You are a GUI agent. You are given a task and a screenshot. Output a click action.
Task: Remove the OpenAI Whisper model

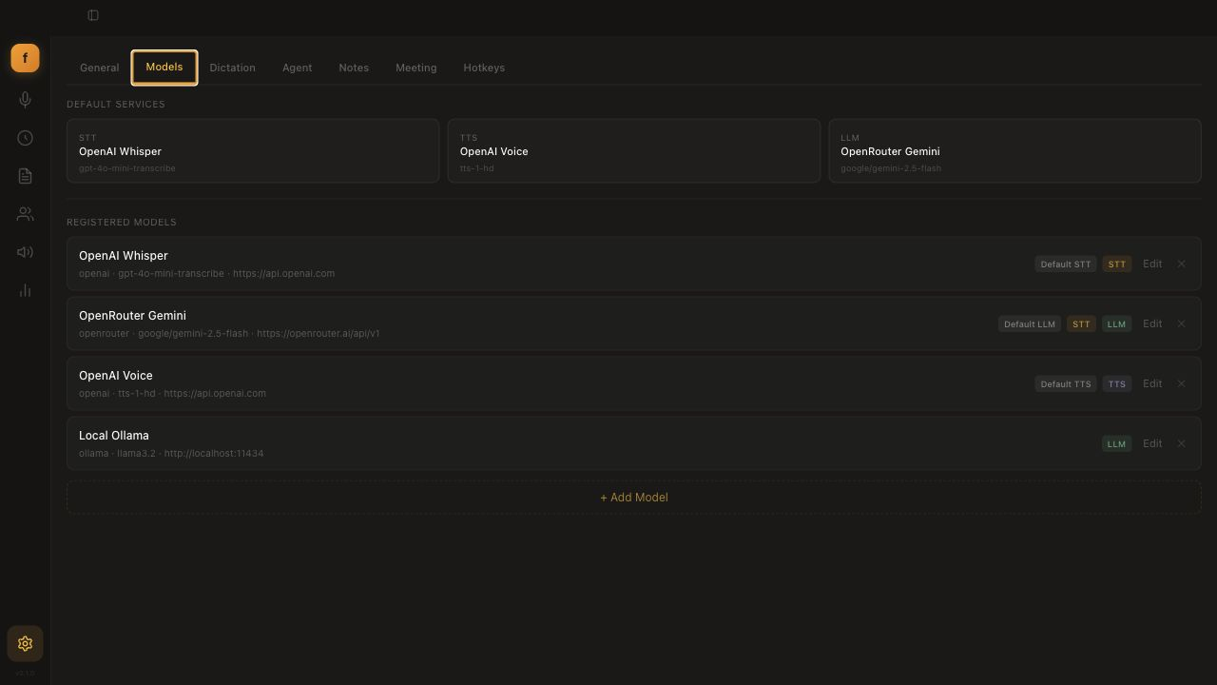click(x=1181, y=264)
